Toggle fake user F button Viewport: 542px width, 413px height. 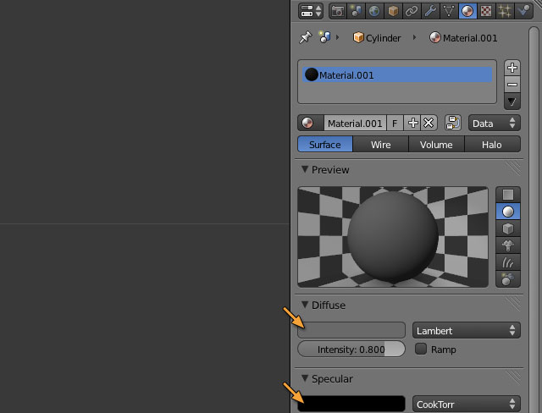[x=395, y=123]
